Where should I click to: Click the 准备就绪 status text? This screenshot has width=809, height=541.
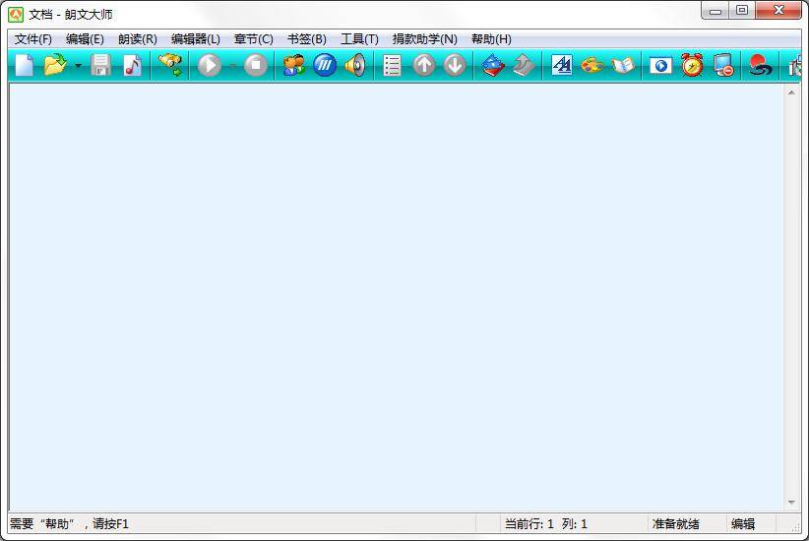pos(675,524)
